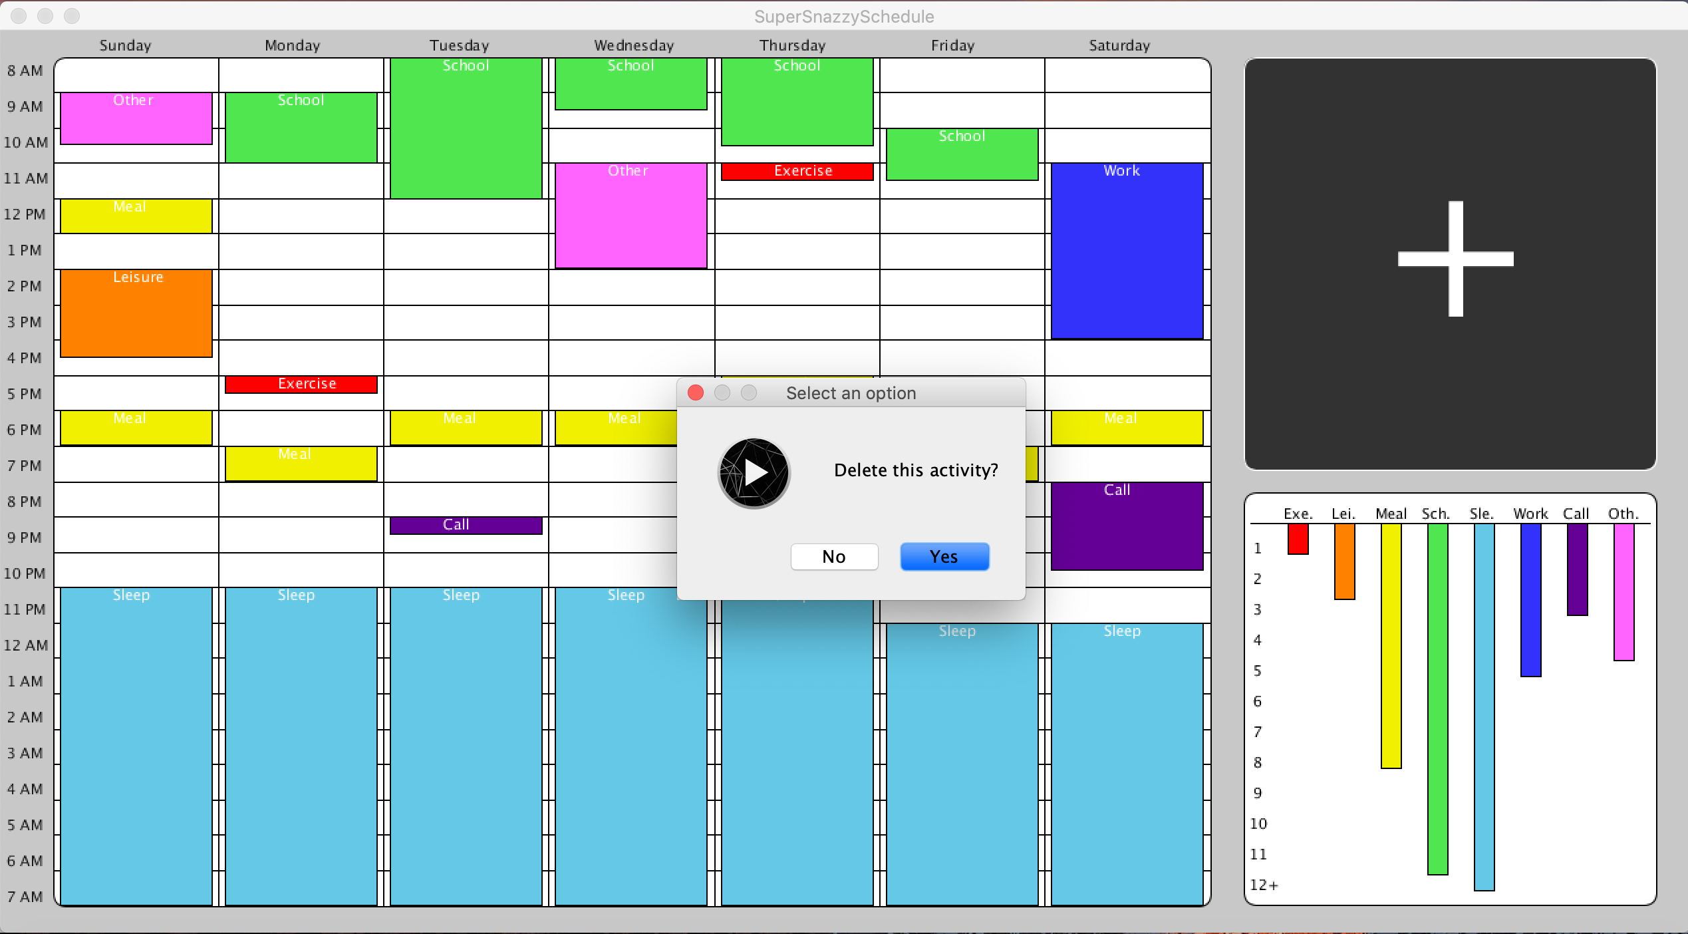Viewport: 1688px width, 934px height.
Task: Click the green Sch. bar in the chart
Action: pyautogui.click(x=1437, y=699)
